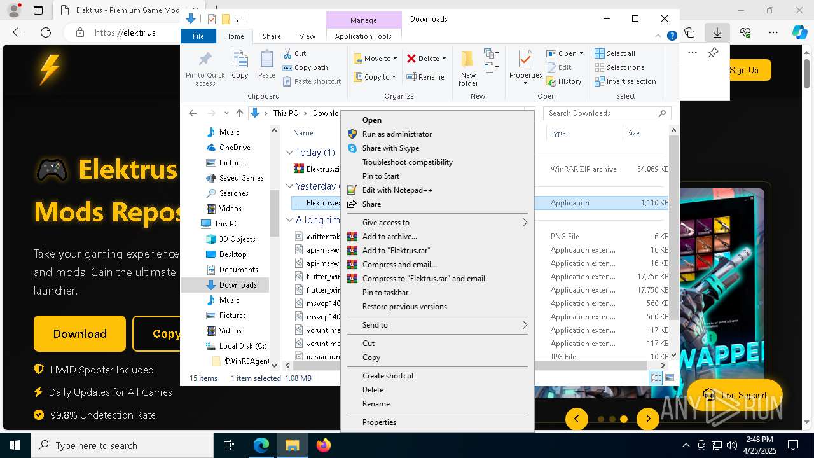Screen dimensions: 814x458
Task: Switch to the Share ribbon tab
Action: tap(272, 36)
